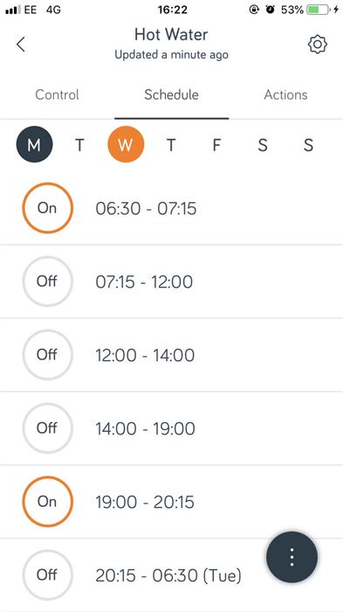Viewport: 343px width, 612px height.
Task: Open the Schedule tab
Action: (x=171, y=94)
